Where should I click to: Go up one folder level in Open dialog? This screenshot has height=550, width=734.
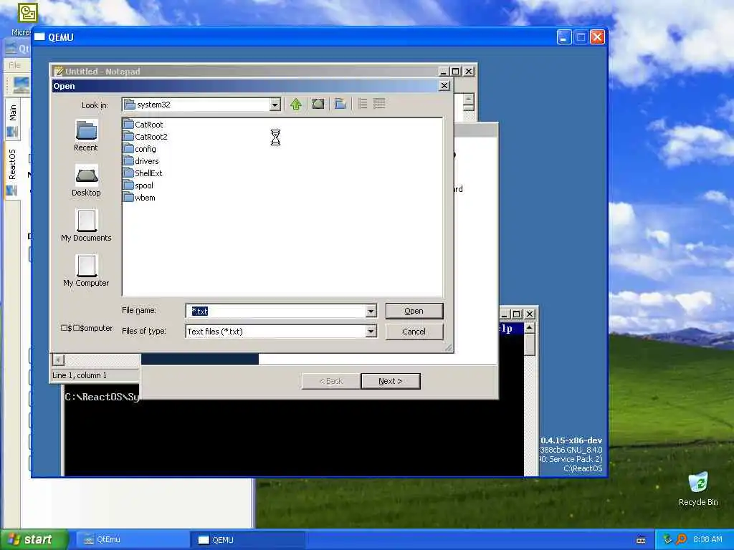tap(296, 104)
